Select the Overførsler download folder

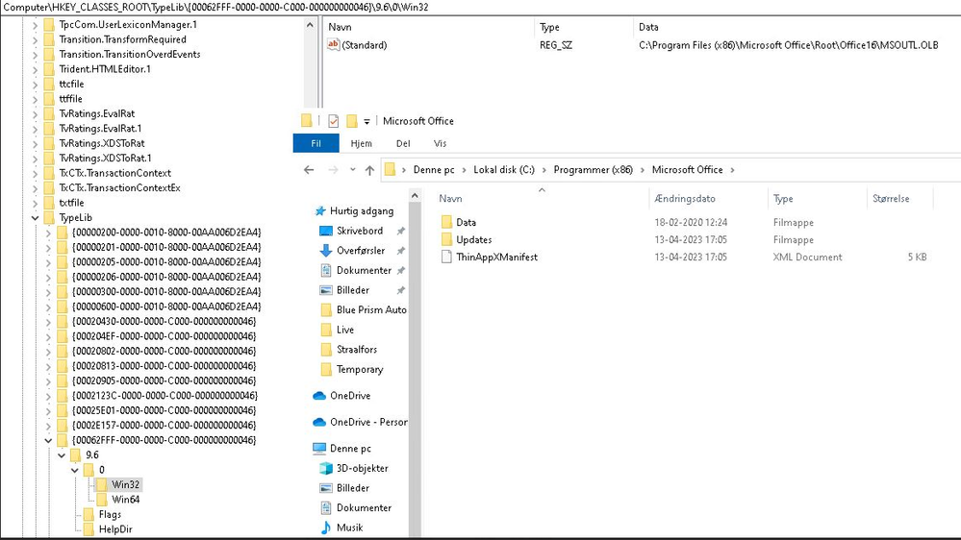point(360,251)
